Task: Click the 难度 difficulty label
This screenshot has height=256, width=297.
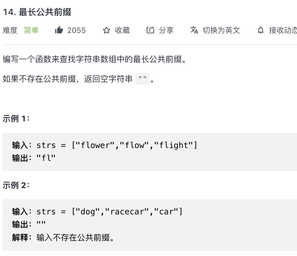Action: (10, 30)
